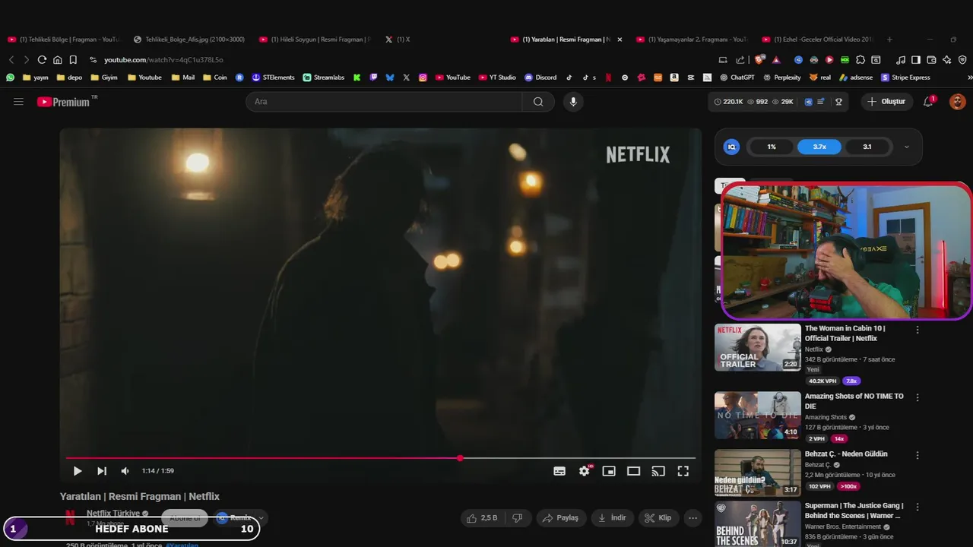Viewport: 973px width, 547px height.
Task: Open the YouTube hamburger guide menu
Action: [18, 102]
